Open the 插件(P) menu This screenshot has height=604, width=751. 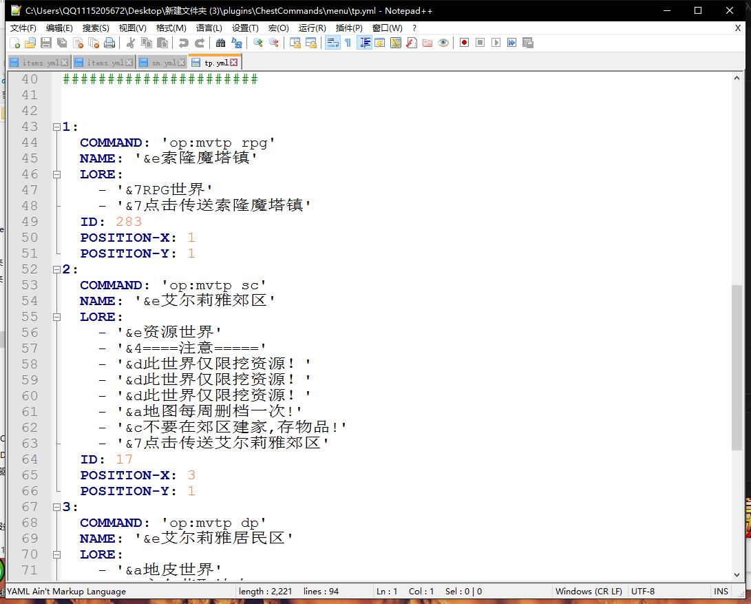click(349, 28)
